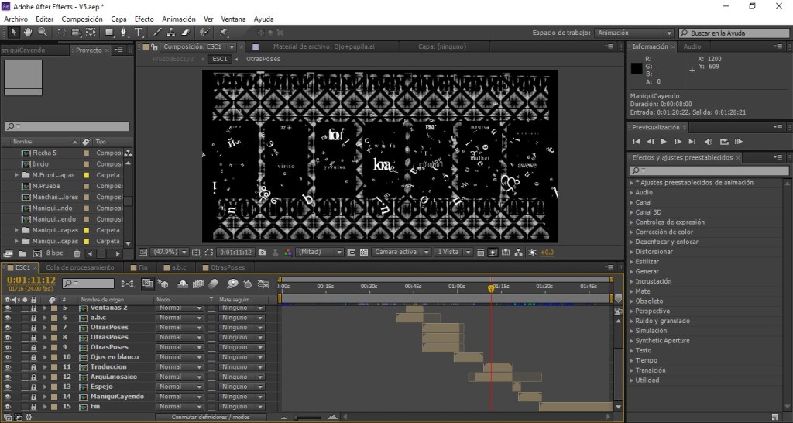Unlock the ManiquiCayendo layer
793x423 pixels.
click(x=34, y=397)
